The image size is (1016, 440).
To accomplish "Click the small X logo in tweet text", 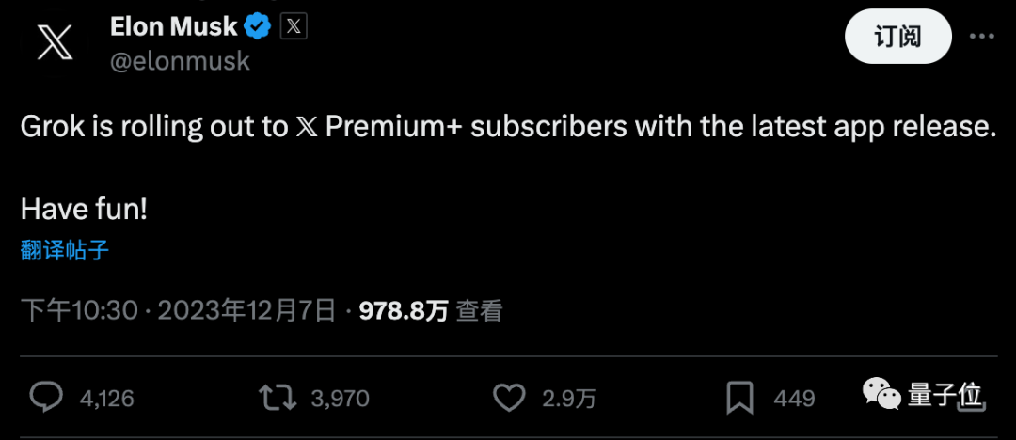I will coord(307,128).
